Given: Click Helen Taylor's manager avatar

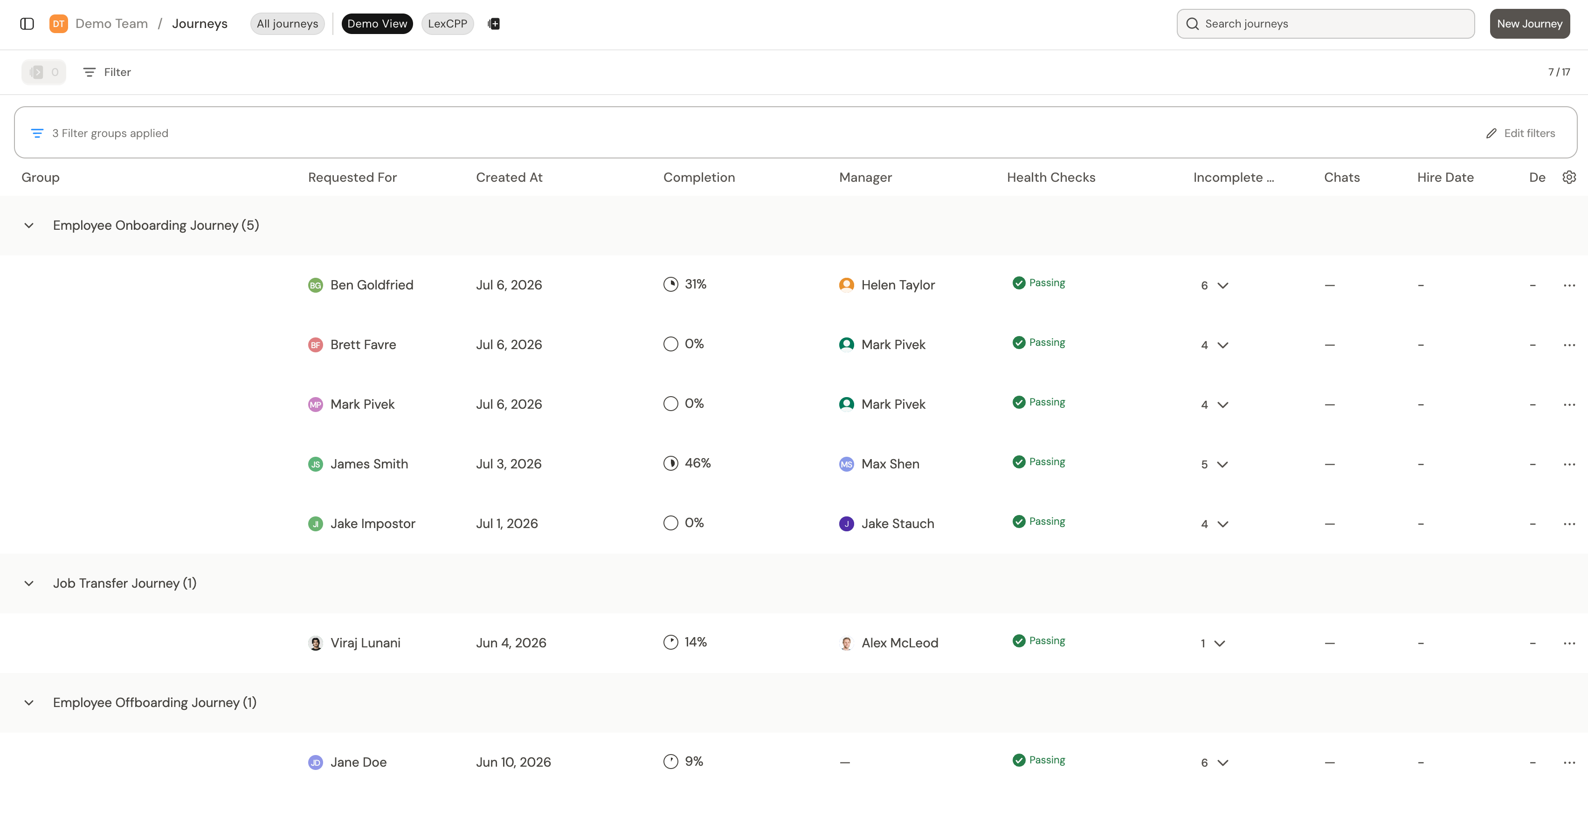Looking at the screenshot, I should click(x=846, y=285).
